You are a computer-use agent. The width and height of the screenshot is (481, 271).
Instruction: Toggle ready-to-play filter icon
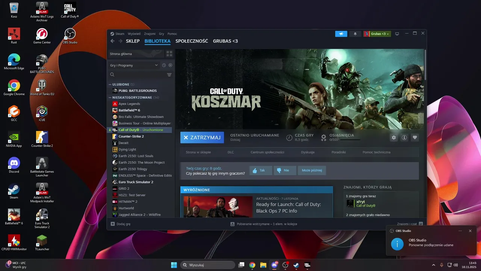click(170, 65)
